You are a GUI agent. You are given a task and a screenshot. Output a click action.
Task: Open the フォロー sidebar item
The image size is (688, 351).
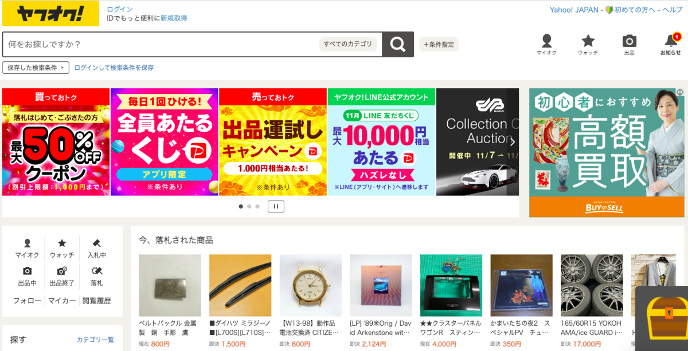[28, 301]
